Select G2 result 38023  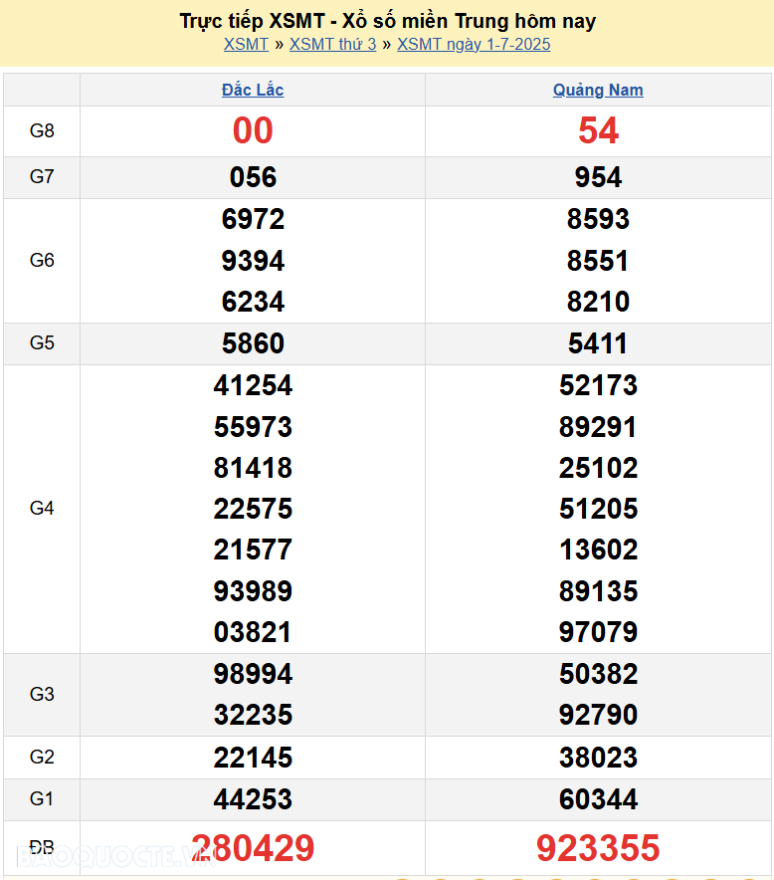pyautogui.click(x=598, y=758)
